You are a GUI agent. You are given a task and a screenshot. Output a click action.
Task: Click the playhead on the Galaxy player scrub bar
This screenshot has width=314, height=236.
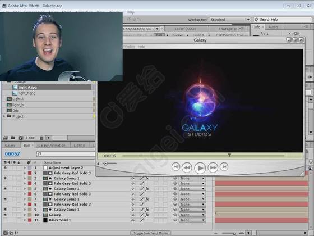click(229, 155)
